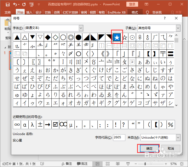Select the male sign symbol

pyautogui.click(x=148, y=37)
